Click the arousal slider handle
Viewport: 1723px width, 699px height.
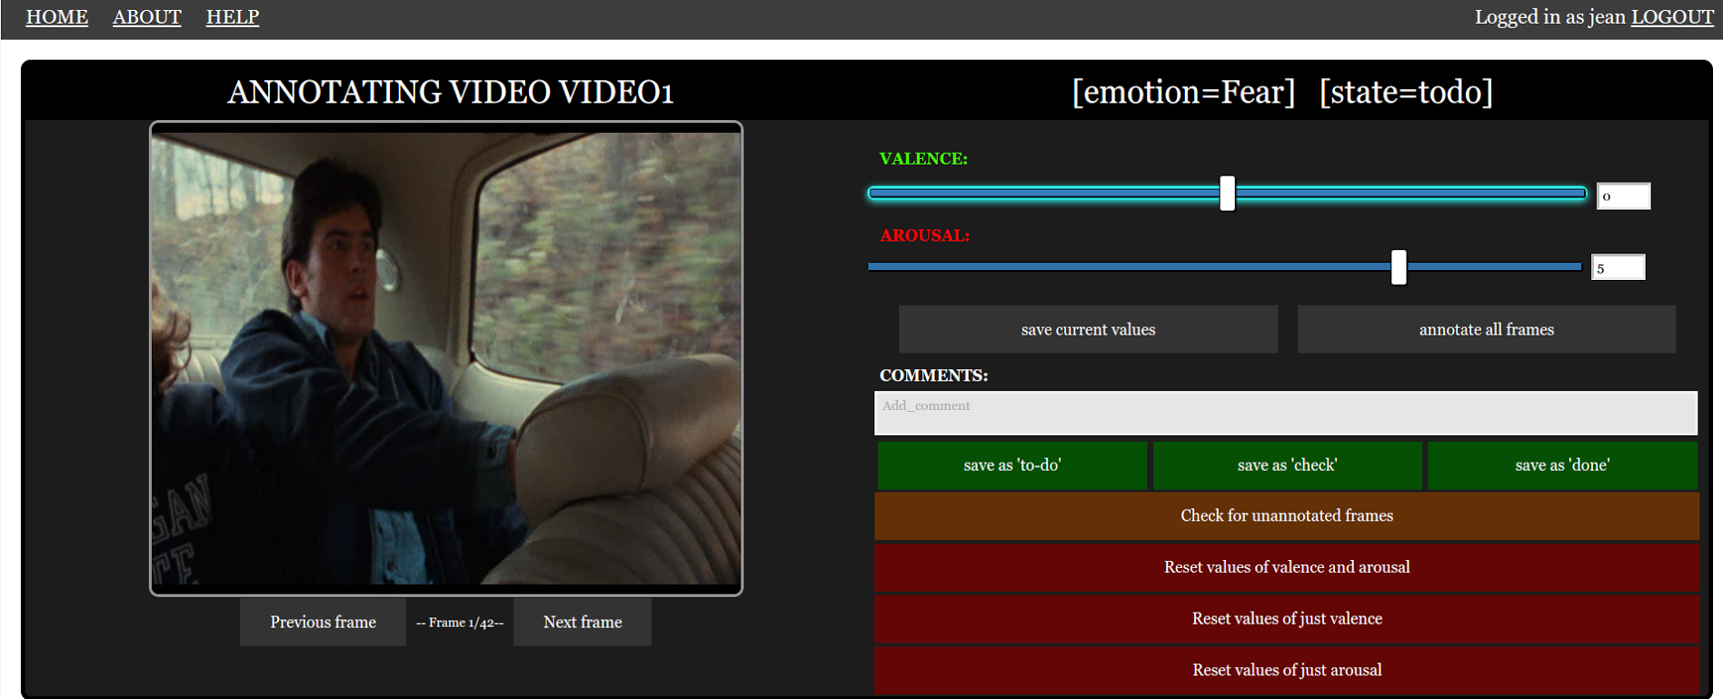[x=1399, y=267]
